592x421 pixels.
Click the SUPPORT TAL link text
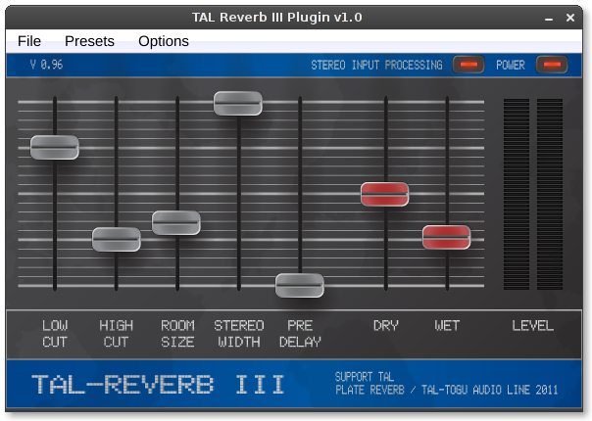click(365, 377)
